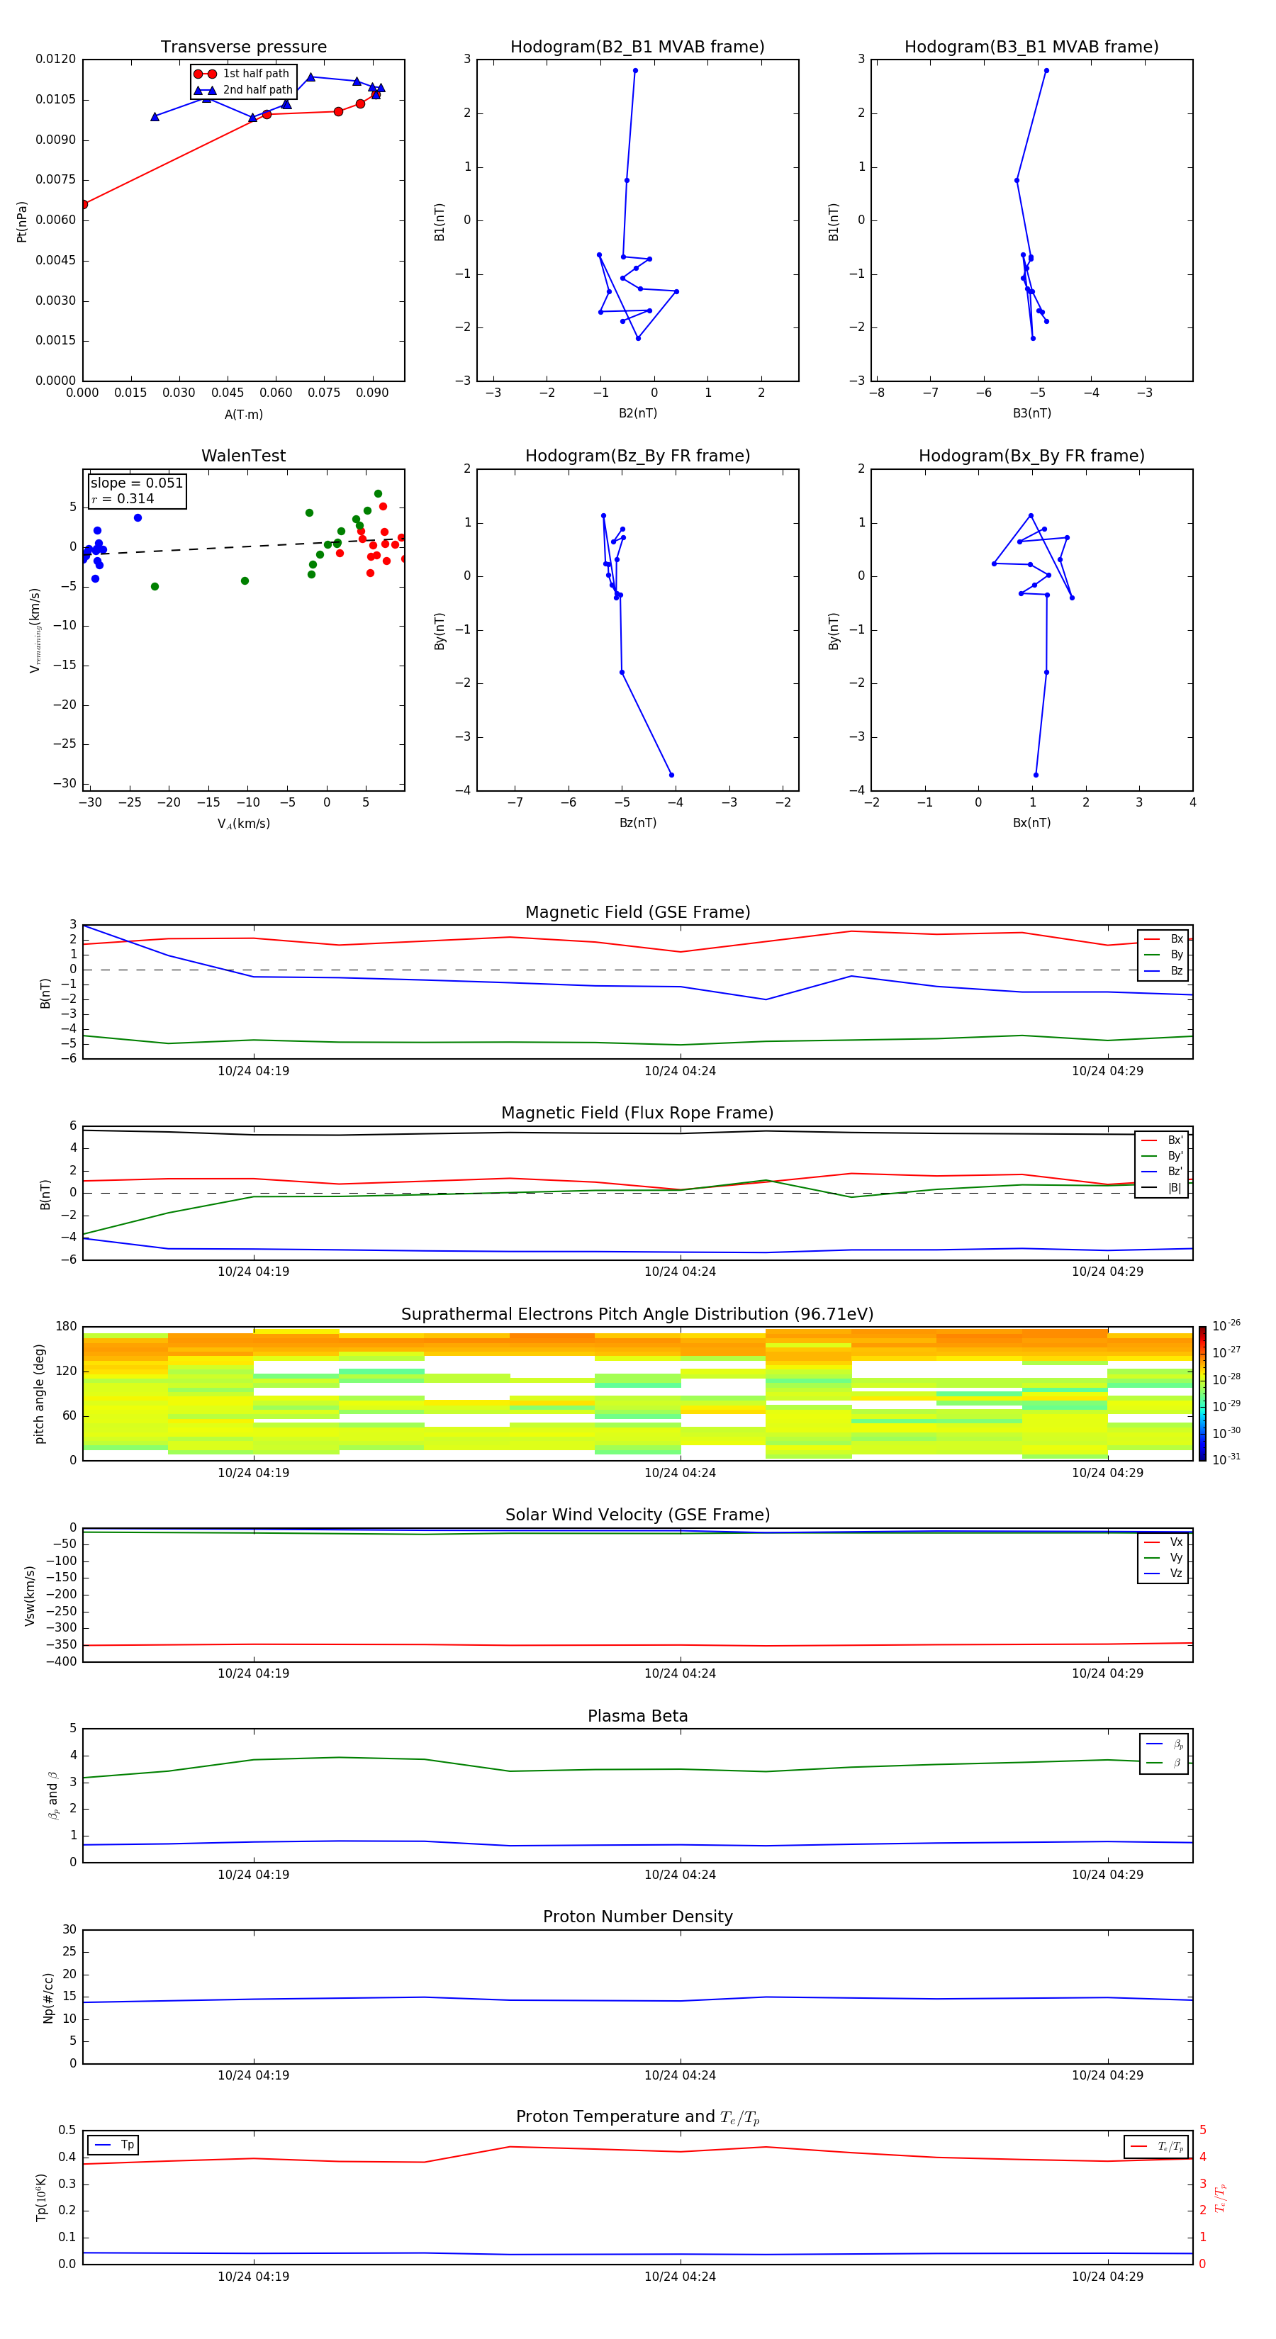This screenshot has height=2339, width=1276.
Task: Click the 'Hodogram(B3_B1 MVAB frame)' title
Action: 1031,47
